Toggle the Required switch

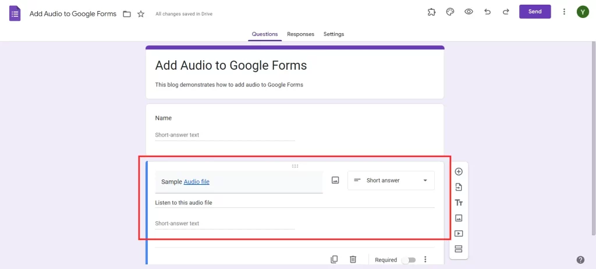tap(409, 260)
